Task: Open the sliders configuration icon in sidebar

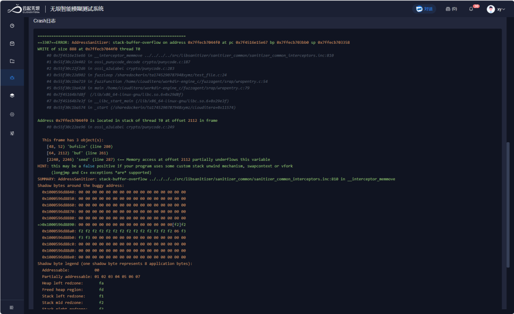Action: 12,133
